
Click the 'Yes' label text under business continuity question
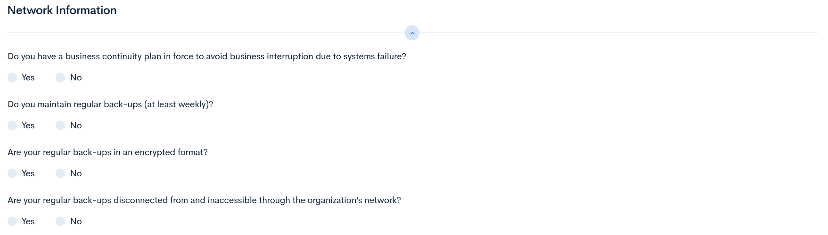pos(28,78)
